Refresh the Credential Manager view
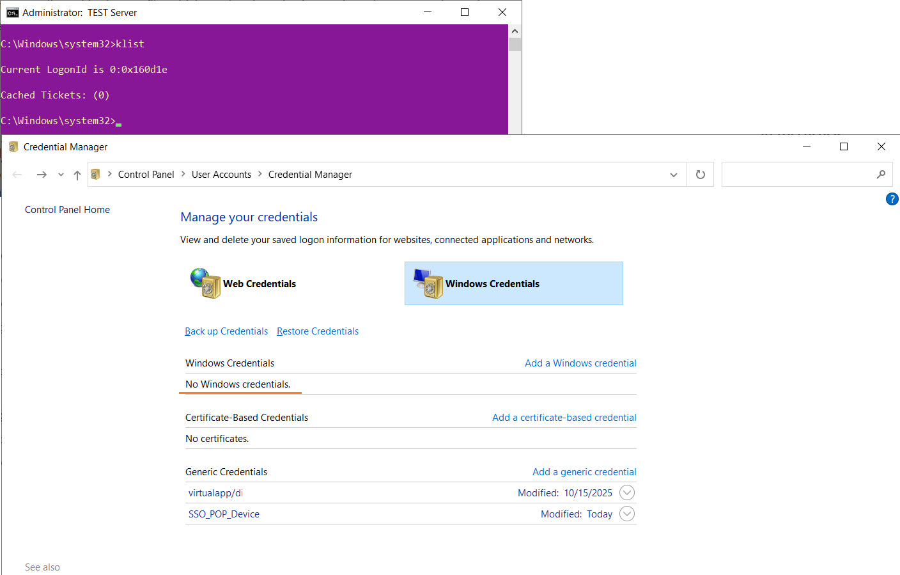 [x=701, y=174]
